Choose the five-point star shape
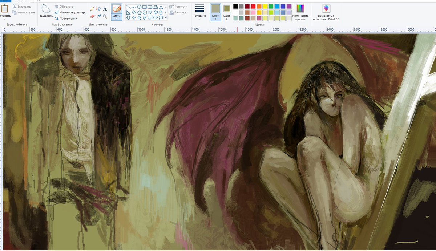The width and height of the screenshot is (436, 251). [139, 17]
